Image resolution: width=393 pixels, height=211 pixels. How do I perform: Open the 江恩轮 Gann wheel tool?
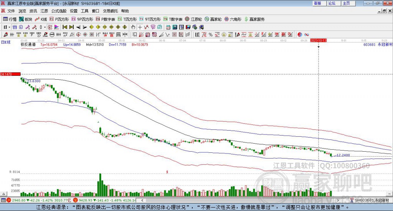pos(194,19)
